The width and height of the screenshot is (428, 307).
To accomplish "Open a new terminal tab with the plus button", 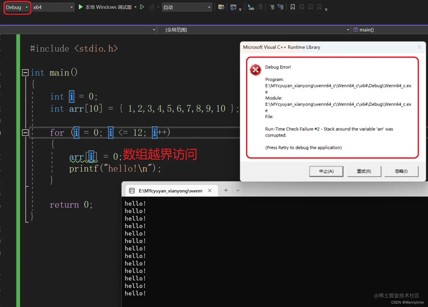I will (x=226, y=190).
